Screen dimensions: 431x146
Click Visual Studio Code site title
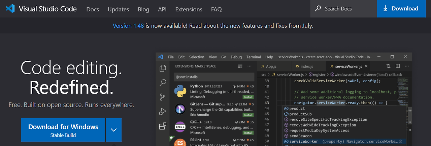point(48,9)
